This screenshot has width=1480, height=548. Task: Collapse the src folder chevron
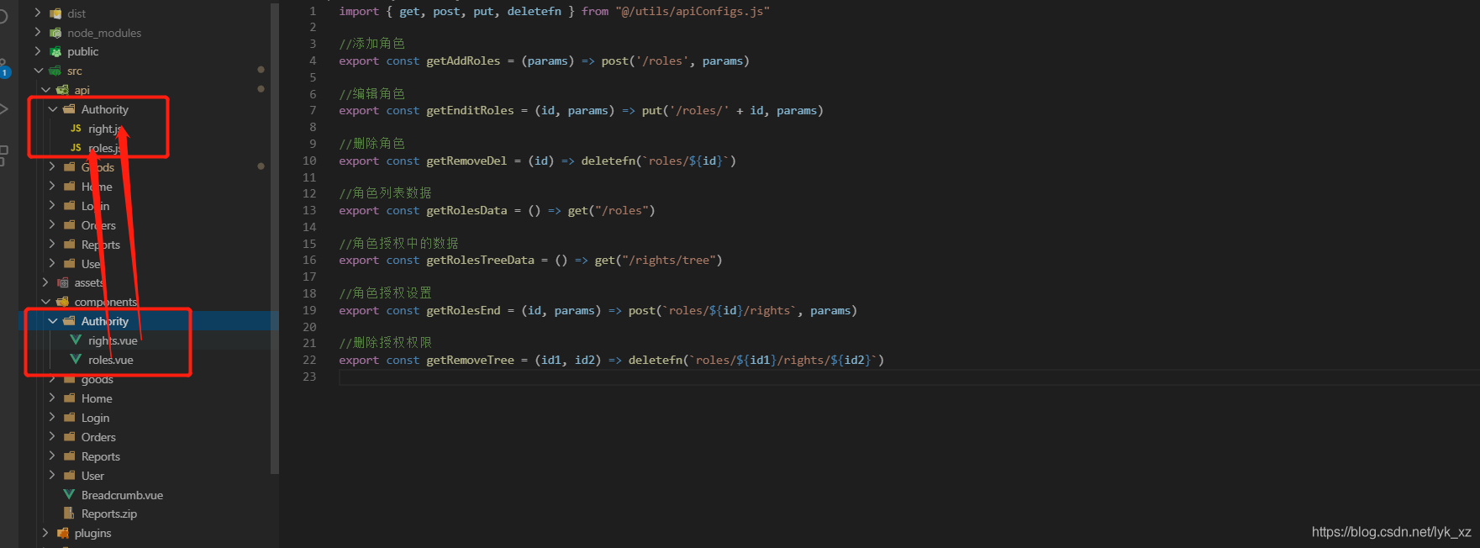[38, 71]
